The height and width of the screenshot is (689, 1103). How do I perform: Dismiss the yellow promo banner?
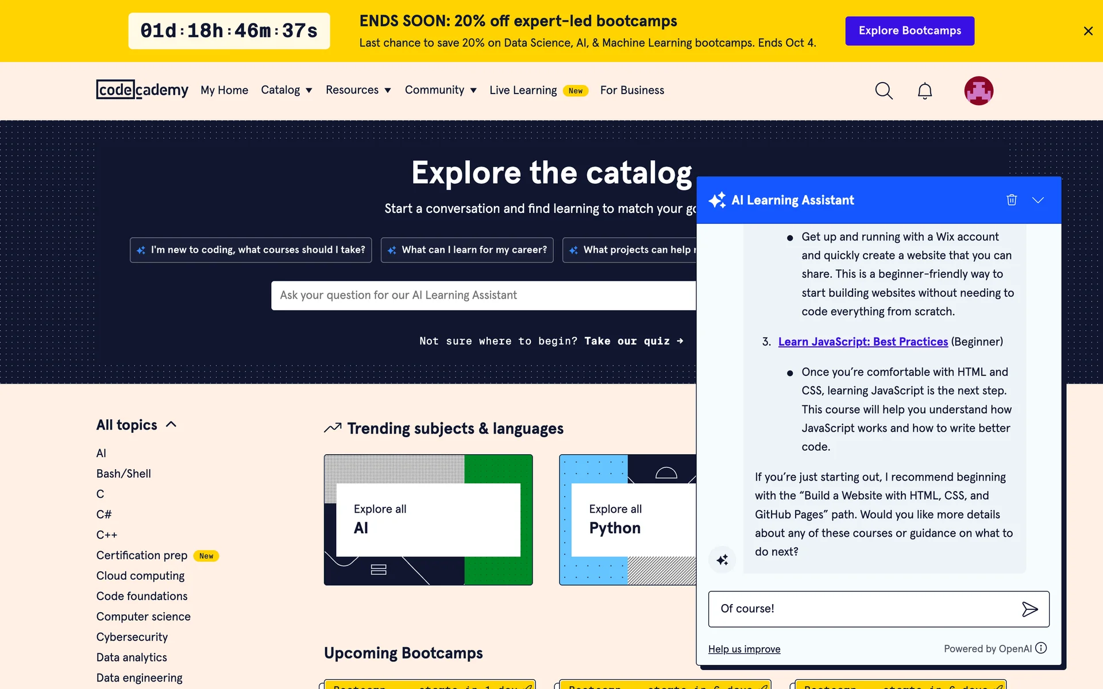click(1087, 31)
